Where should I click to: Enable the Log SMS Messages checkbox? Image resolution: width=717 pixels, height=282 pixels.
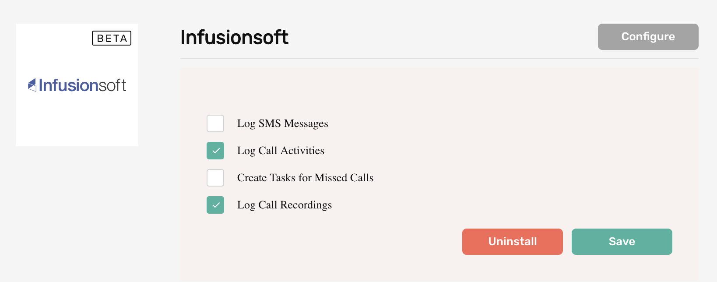click(215, 123)
